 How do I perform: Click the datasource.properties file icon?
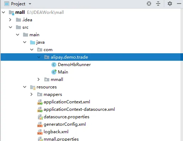(40, 117)
